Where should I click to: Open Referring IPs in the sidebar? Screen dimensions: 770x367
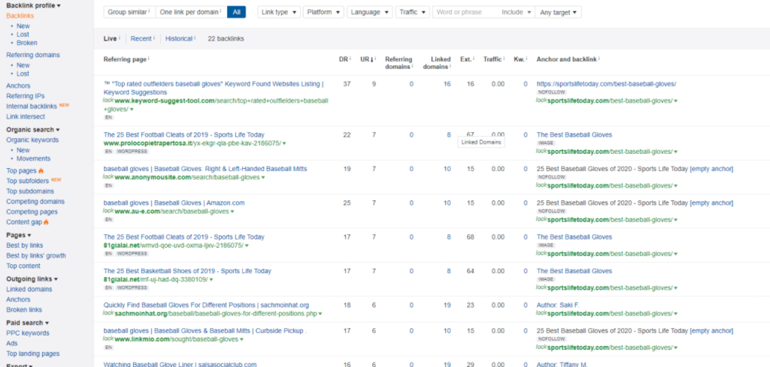(x=26, y=96)
